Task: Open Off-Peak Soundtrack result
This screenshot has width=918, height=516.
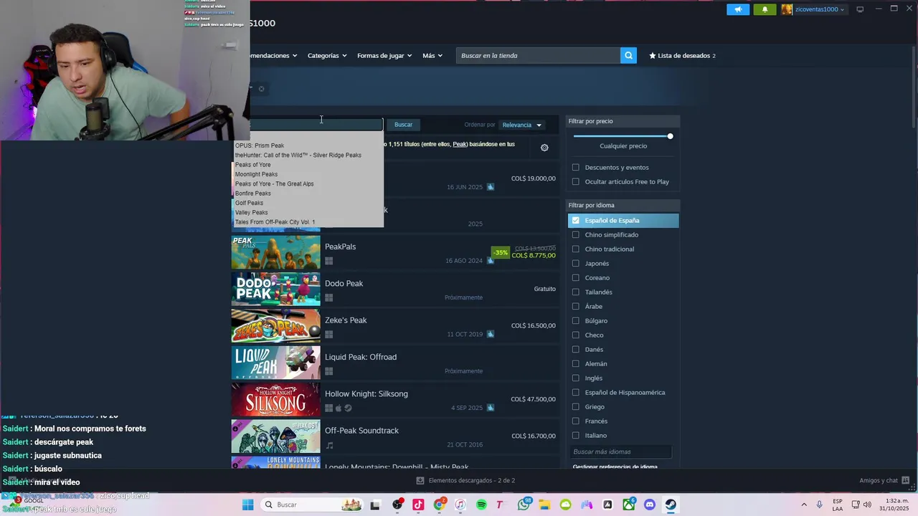Action: pos(394,436)
